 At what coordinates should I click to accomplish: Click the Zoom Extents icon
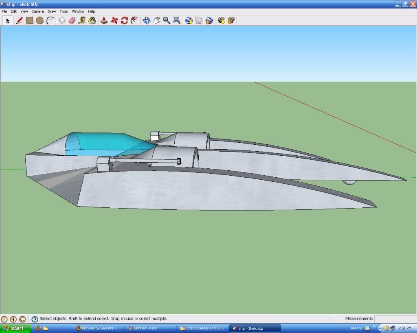point(177,20)
